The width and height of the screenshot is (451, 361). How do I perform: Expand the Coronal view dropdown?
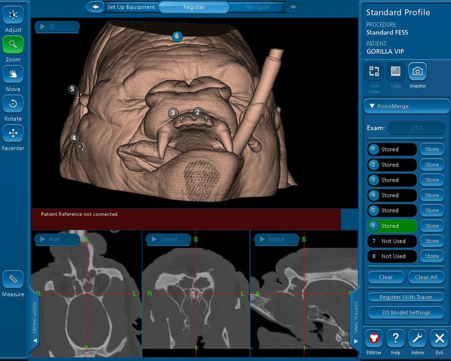[x=168, y=239]
